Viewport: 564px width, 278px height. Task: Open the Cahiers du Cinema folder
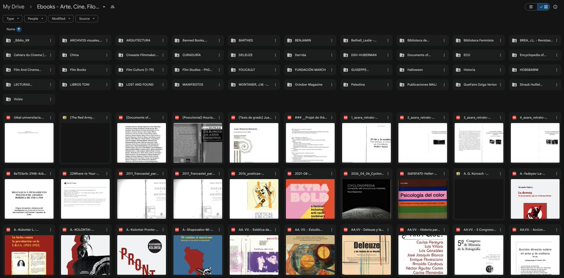29,55
